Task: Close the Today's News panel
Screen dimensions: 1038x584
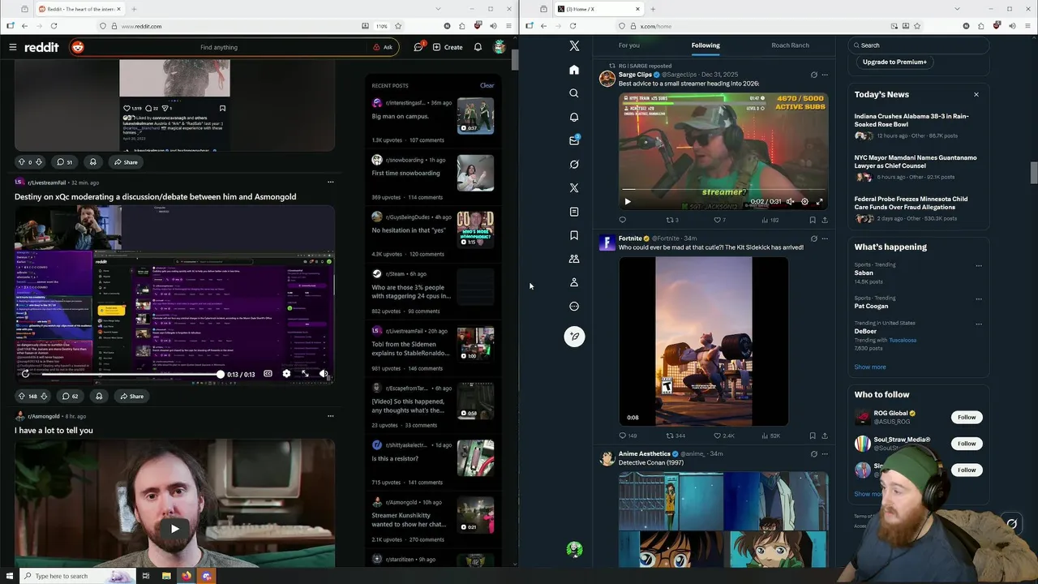Action: 976,95
